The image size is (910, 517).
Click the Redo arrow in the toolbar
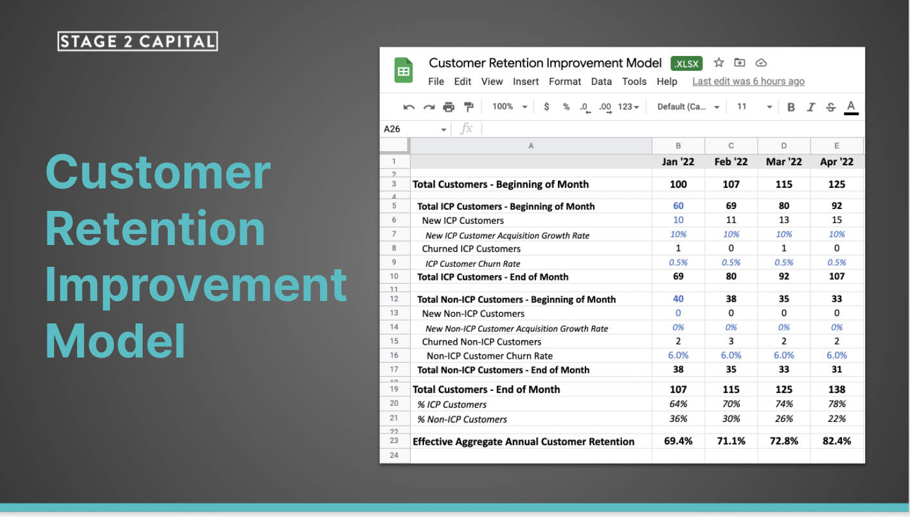point(429,107)
